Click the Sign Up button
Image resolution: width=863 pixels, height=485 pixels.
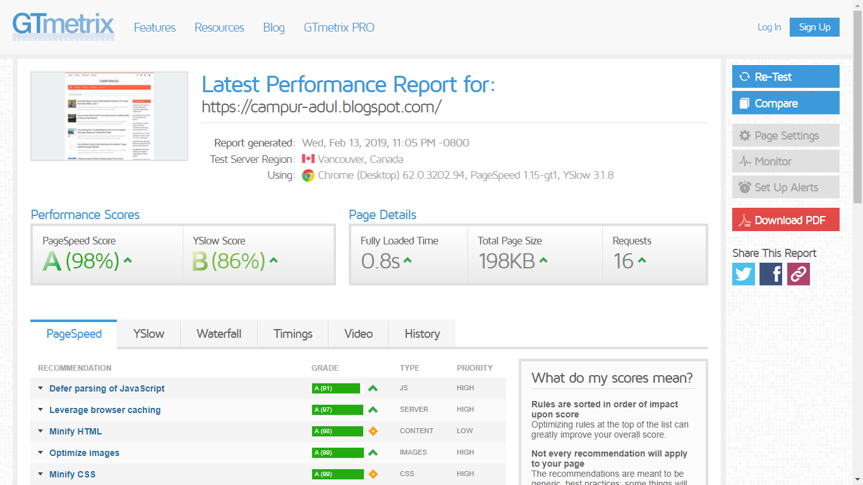(814, 27)
